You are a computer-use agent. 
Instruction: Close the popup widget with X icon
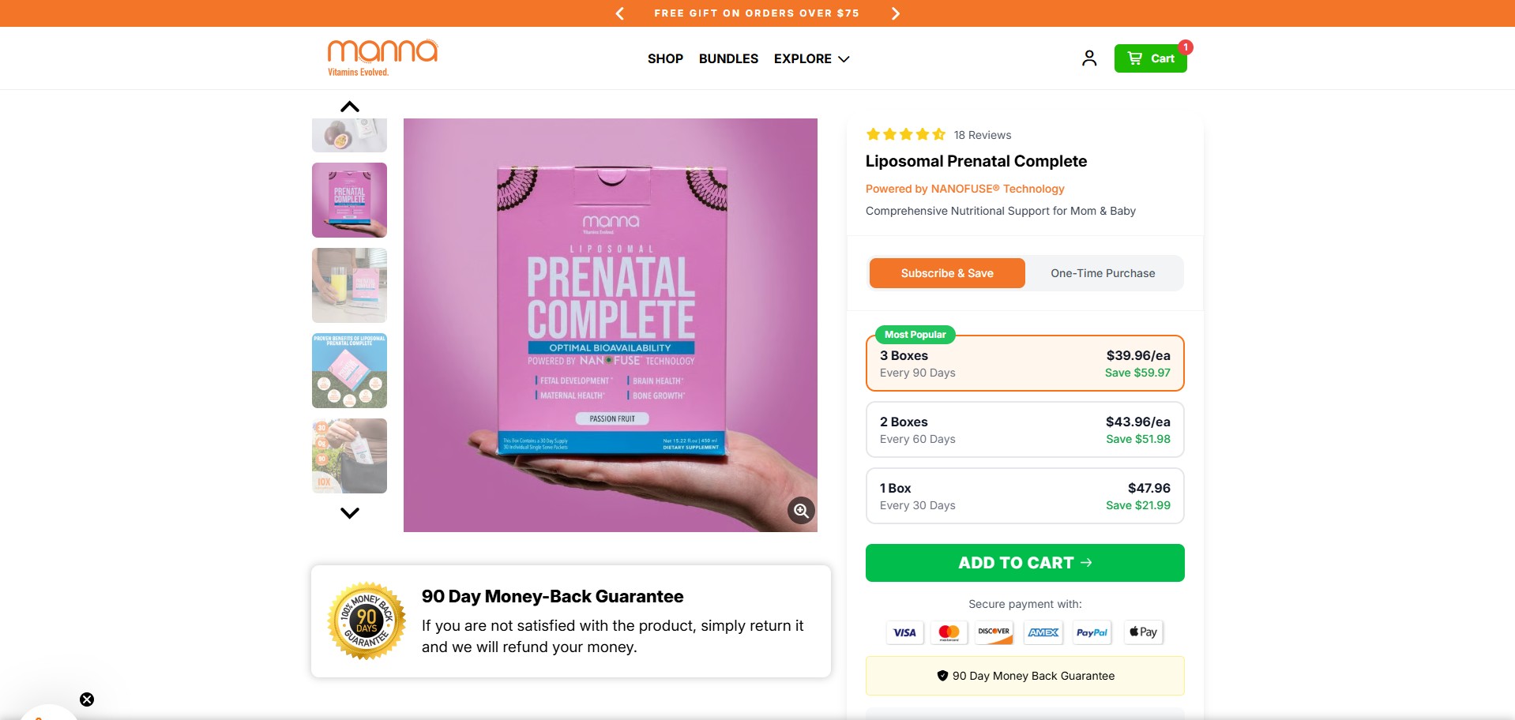(x=87, y=699)
